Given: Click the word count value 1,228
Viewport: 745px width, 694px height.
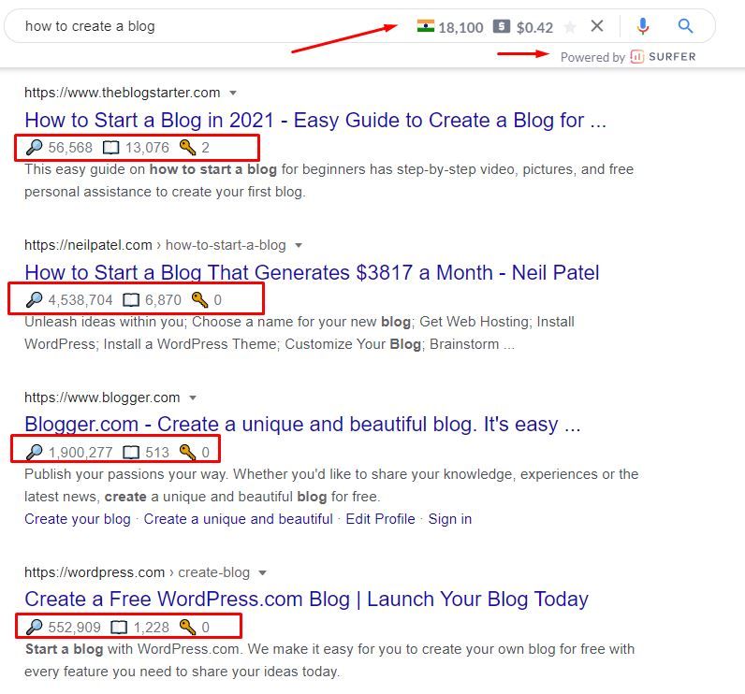Looking at the screenshot, I should click(151, 628).
